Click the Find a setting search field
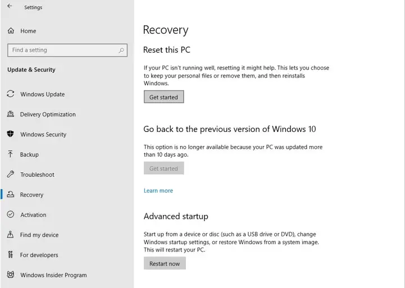Image resolution: width=405 pixels, height=288 pixels. (67, 50)
